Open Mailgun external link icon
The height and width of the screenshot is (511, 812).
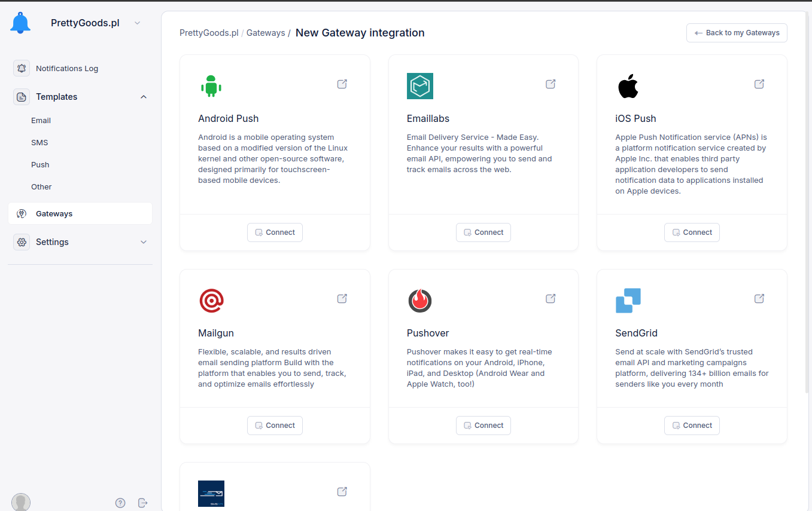(342, 298)
